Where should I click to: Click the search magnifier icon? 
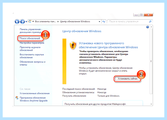click(150, 22)
